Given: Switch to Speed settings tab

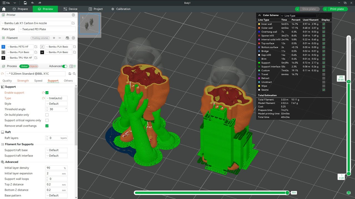Looking at the screenshot, I should (x=38, y=81).
